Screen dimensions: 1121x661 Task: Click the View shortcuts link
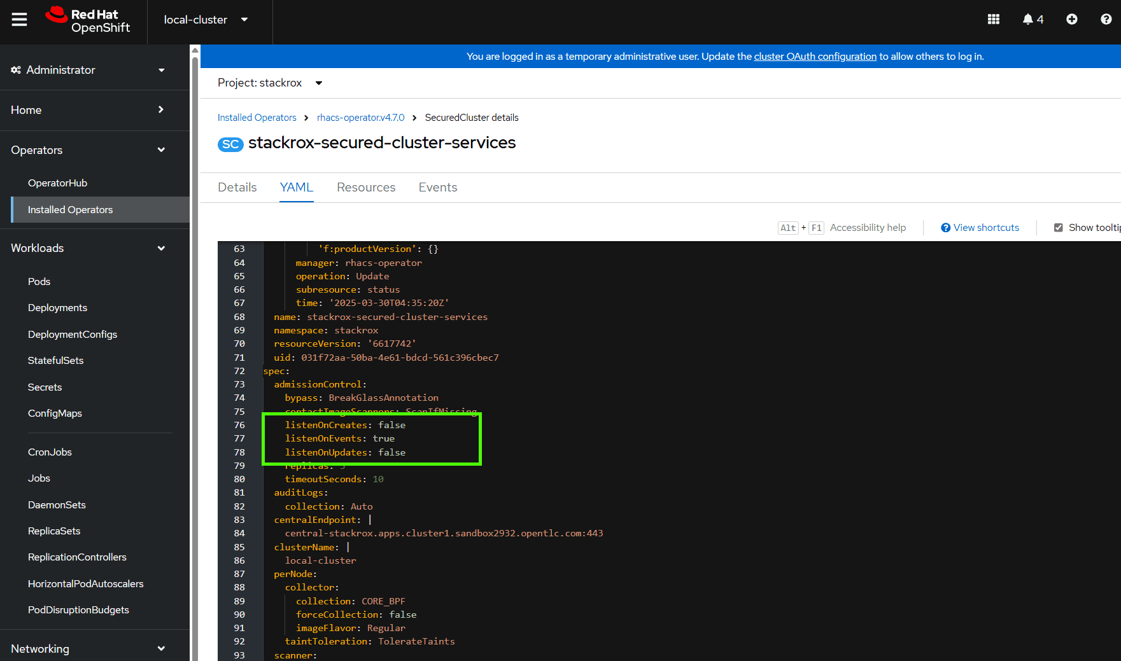coord(986,228)
